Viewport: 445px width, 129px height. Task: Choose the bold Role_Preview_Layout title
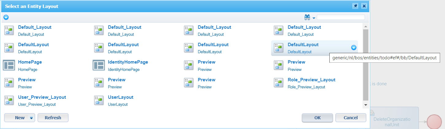312,80
